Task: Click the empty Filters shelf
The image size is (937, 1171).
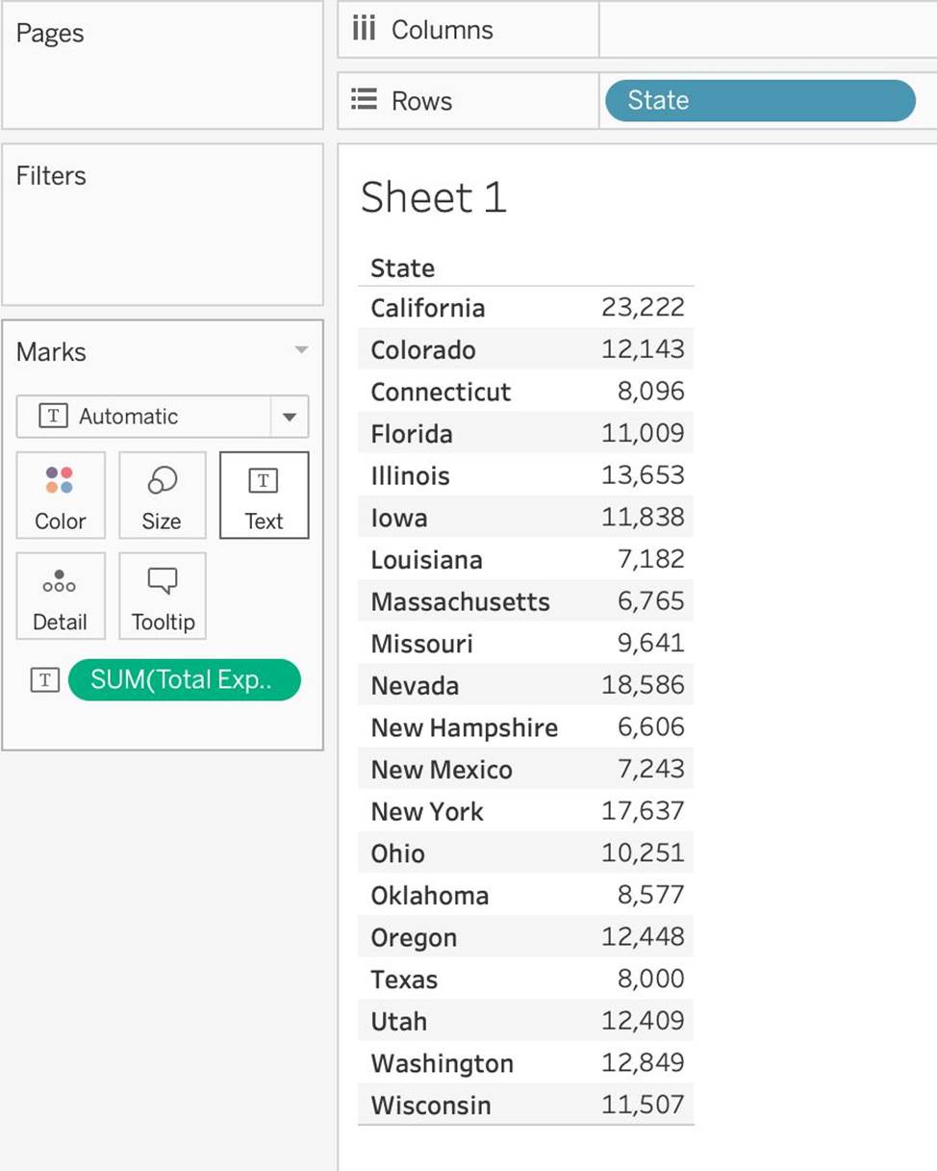Action: click(162, 241)
